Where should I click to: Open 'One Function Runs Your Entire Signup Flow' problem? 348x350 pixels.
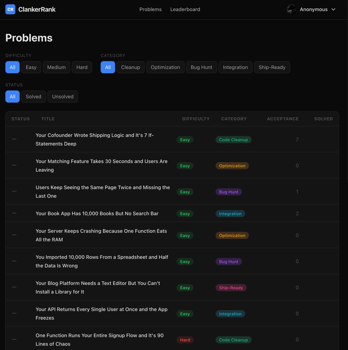pyautogui.click(x=99, y=340)
